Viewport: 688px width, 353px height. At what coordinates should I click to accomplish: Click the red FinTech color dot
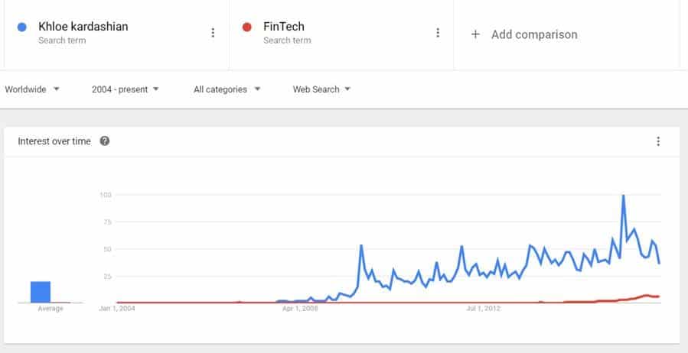coord(246,28)
